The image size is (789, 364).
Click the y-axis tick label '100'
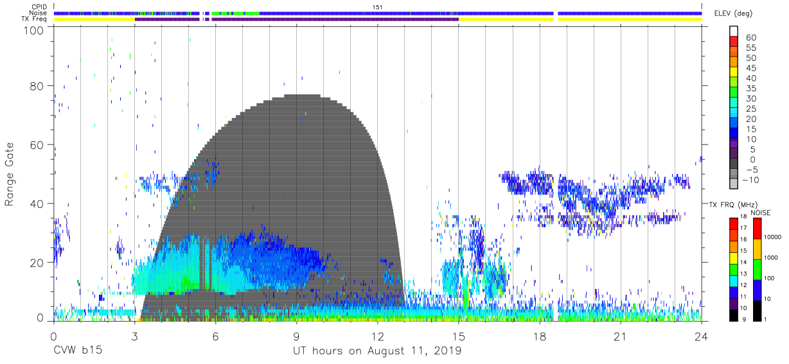(34, 30)
